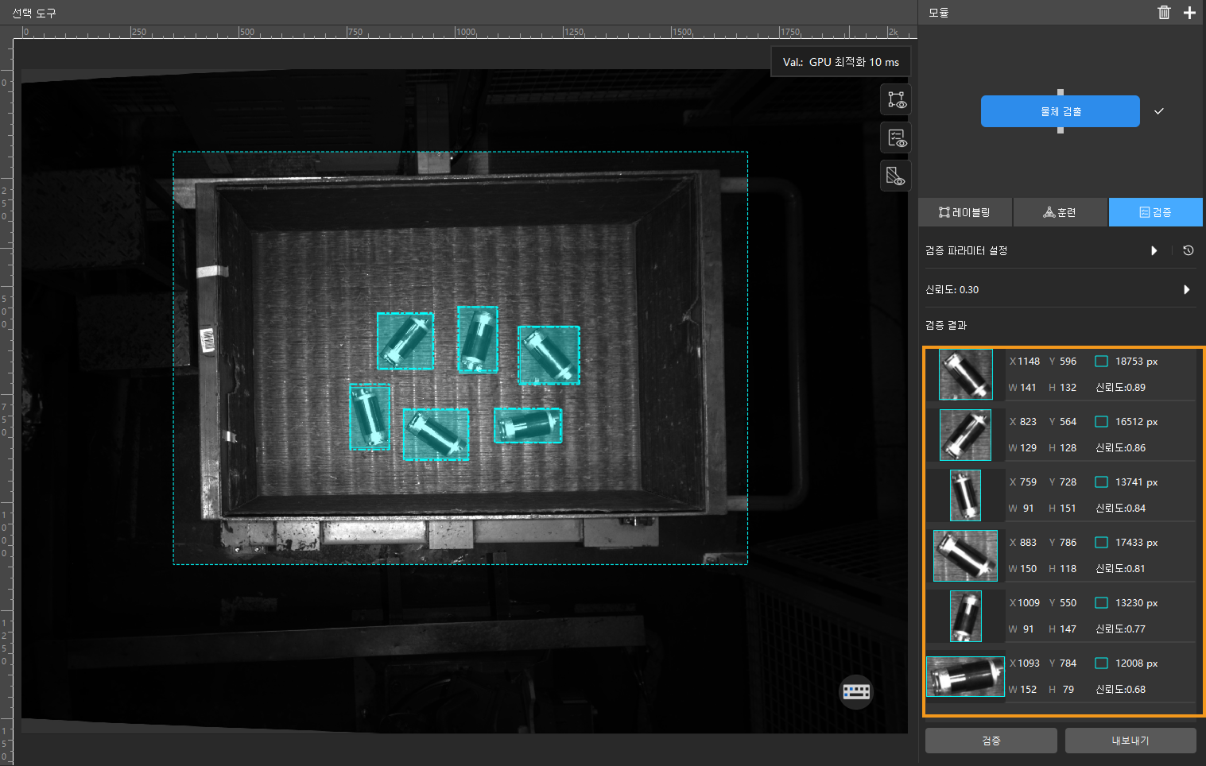Delete the module with the trash icon
Screen dimensions: 1206x766
[x=1164, y=13]
